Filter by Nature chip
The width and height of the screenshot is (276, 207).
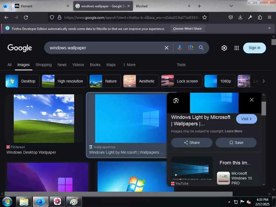tap(105, 81)
